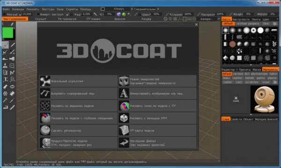
Task: Switch to the Рендер tab
Action: tap(146, 19)
